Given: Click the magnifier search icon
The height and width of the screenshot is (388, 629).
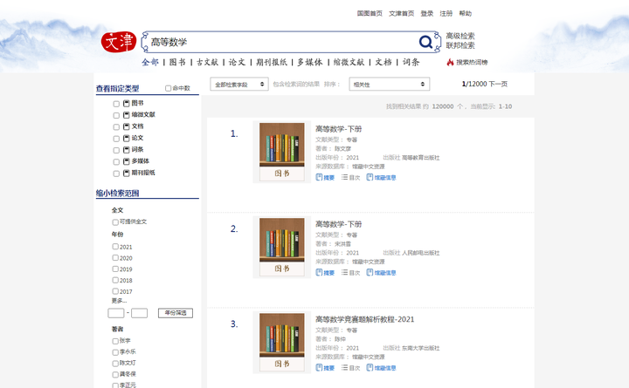Looking at the screenshot, I should click(425, 42).
